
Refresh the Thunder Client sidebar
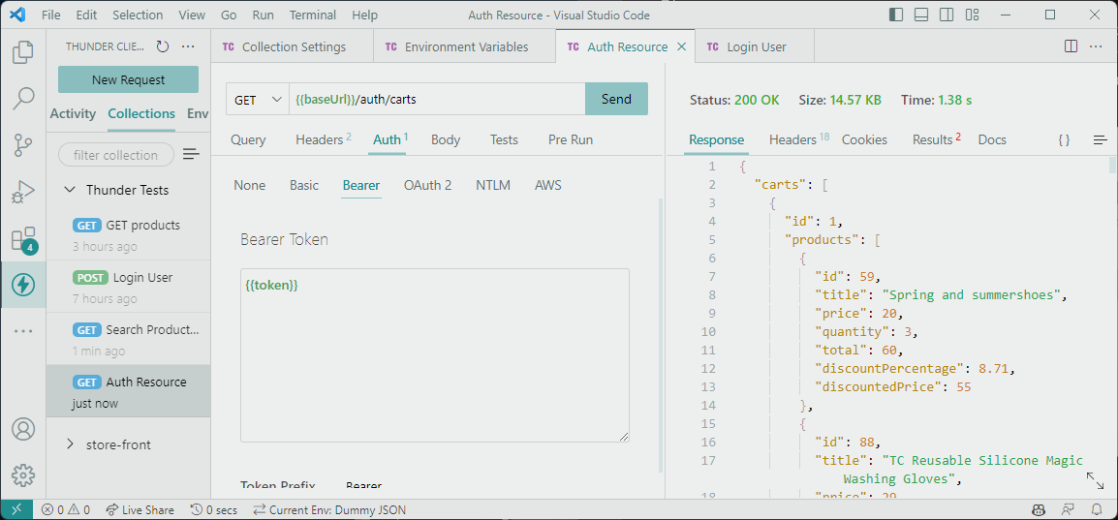click(x=163, y=46)
